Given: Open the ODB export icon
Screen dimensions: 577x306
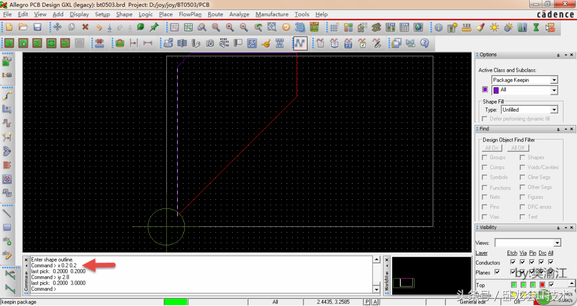Looking at the screenshot, I should pos(168,44).
